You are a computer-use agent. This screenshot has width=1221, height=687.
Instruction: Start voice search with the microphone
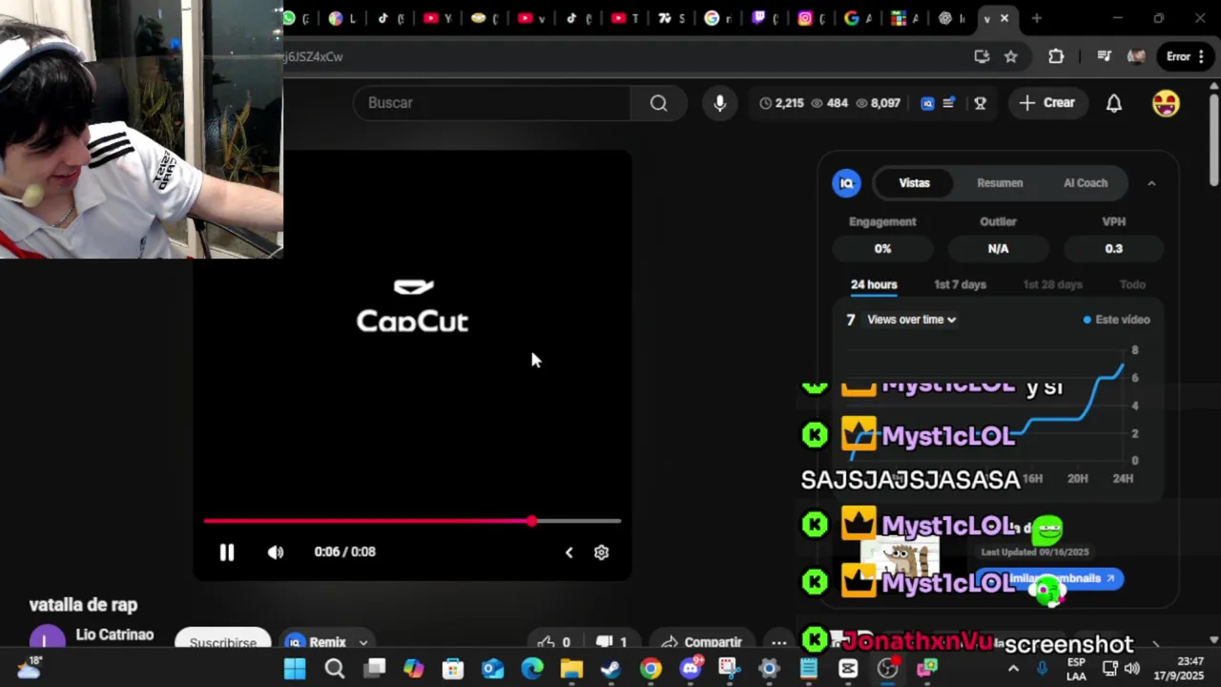click(720, 103)
